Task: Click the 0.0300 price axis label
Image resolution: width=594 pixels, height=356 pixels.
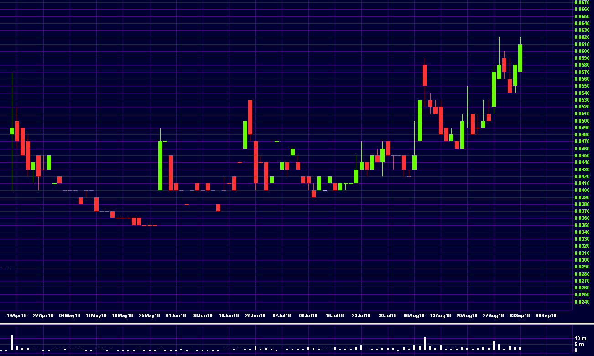Action: [582, 260]
